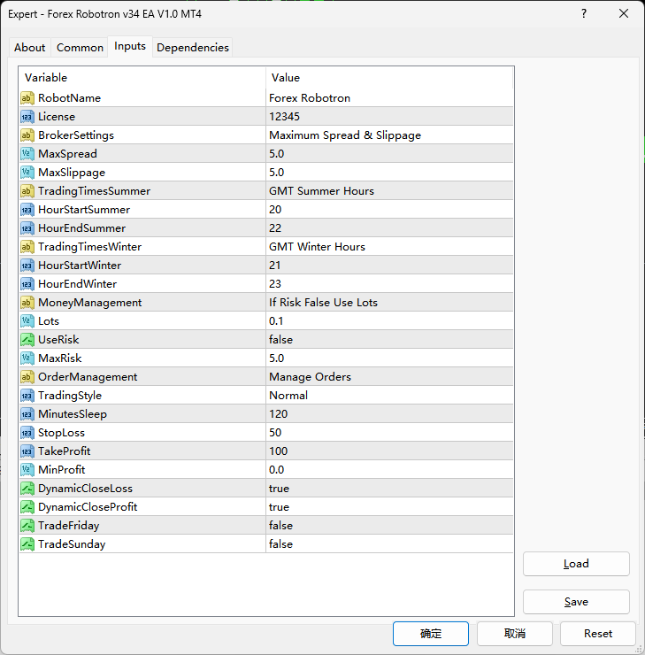
Task: Click the integer icon beside StopLoss
Action: (27, 433)
